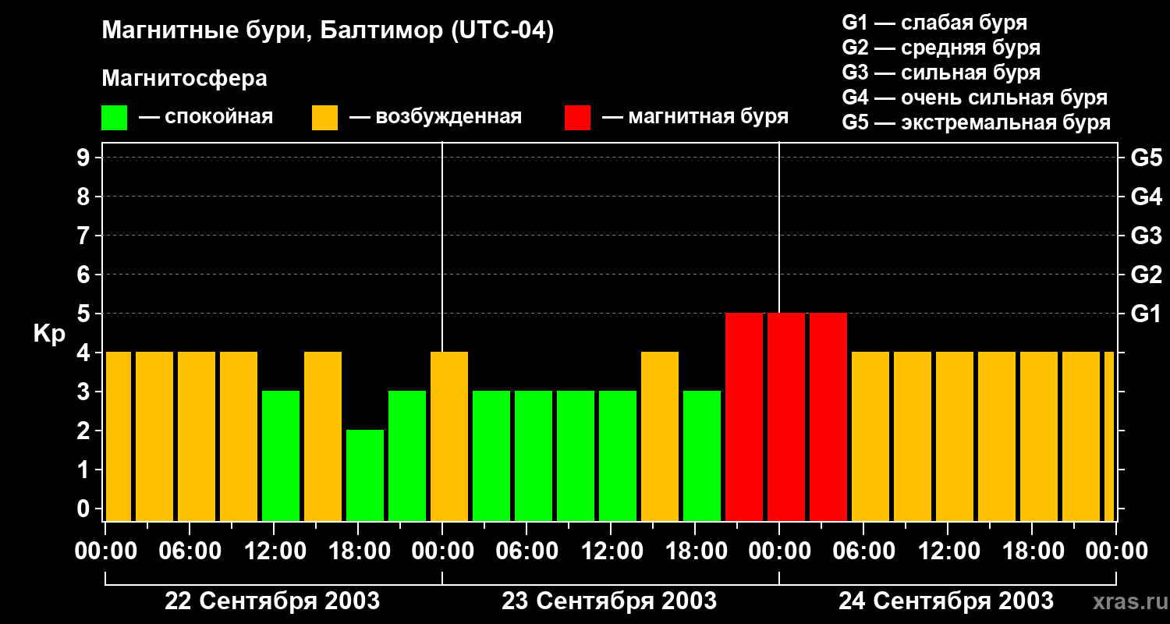Click the G1 label on the right axis
Image resolution: width=1170 pixels, height=624 pixels.
(x=1146, y=314)
